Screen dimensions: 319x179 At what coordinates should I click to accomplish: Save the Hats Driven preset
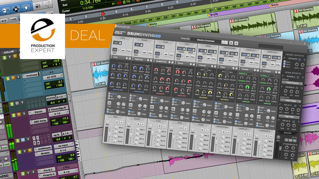click(194, 64)
